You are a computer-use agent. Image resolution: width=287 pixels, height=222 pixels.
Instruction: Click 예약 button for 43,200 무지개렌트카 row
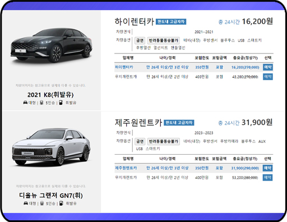[268, 77]
